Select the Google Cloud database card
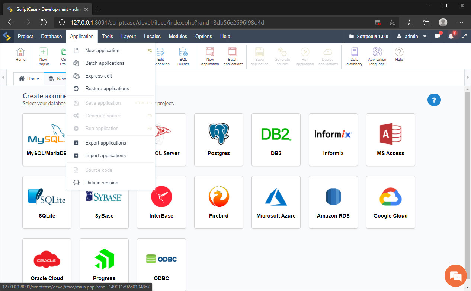The width and height of the screenshot is (471, 291). click(x=391, y=202)
